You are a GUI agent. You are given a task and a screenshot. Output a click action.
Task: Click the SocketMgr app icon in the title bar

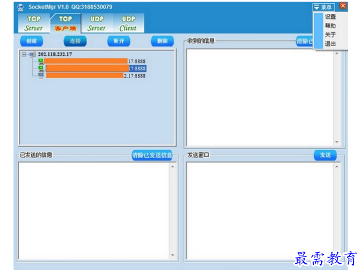point(21,7)
